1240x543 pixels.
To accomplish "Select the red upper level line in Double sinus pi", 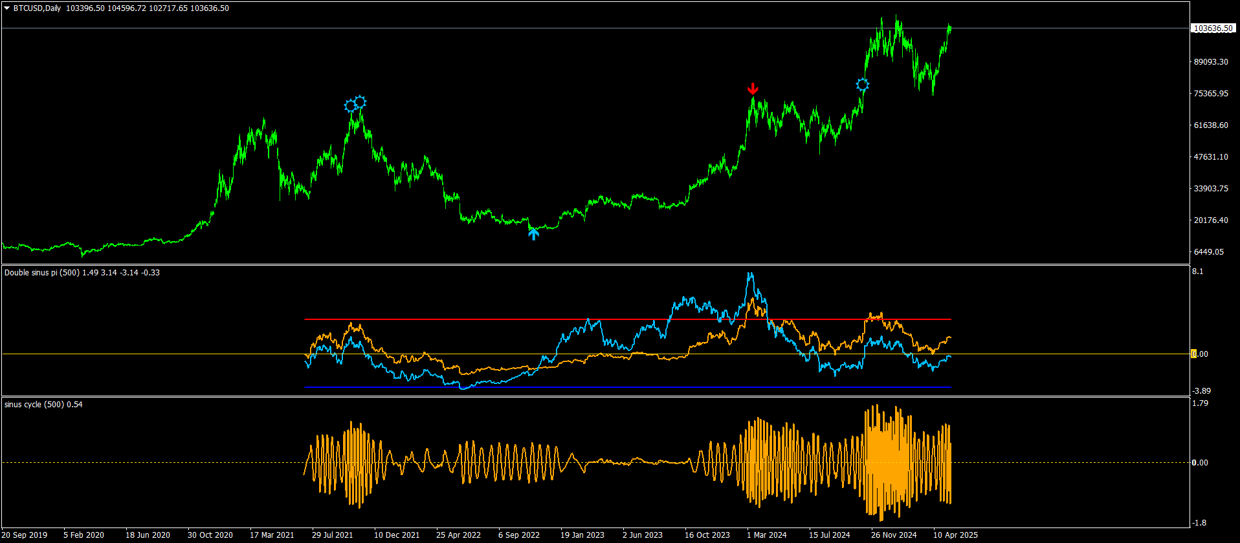I will tap(628, 319).
